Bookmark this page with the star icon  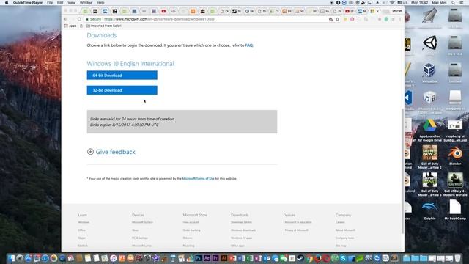click(x=337, y=19)
